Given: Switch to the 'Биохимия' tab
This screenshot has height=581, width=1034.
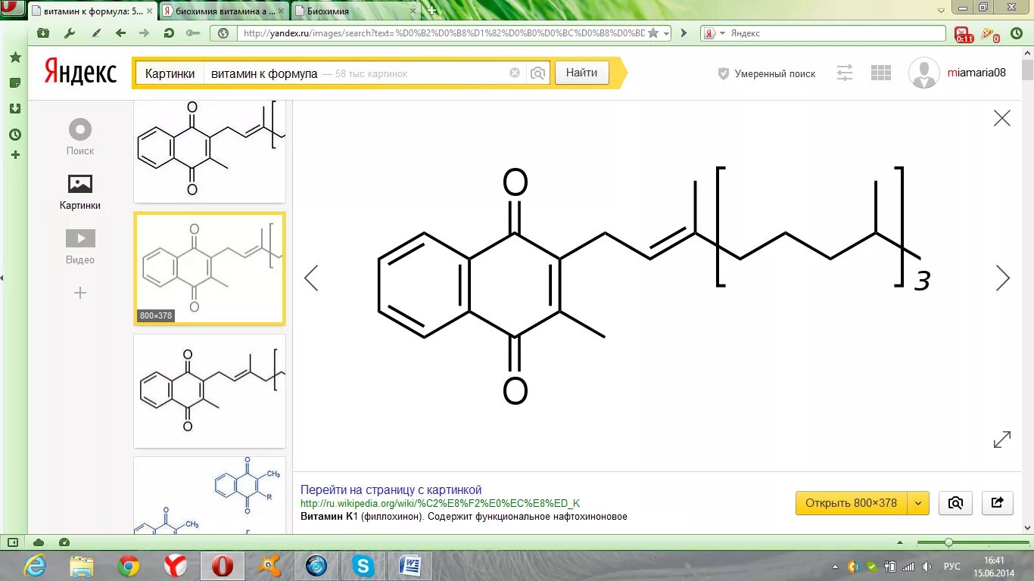Looking at the screenshot, I should click(x=354, y=11).
